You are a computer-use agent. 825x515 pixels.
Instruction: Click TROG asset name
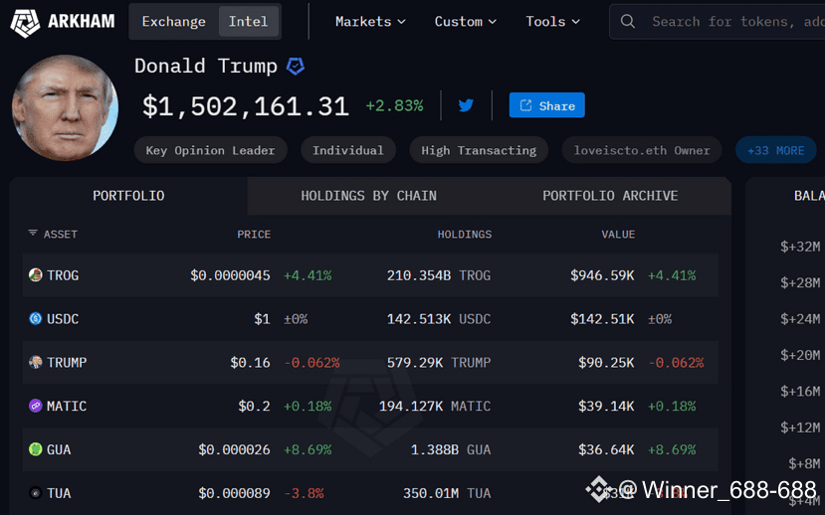(63, 275)
